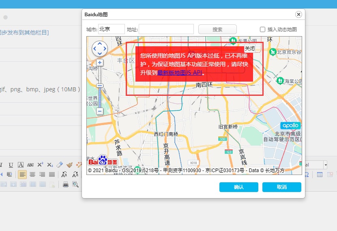337x231 pixels.
Task: Apply font border in the editor toolbar
Action: 21,165
